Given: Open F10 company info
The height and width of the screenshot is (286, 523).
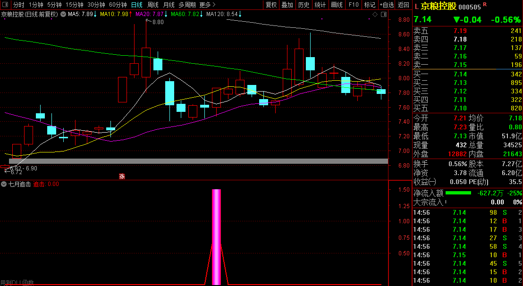Looking at the screenshot, I should pos(353,5).
